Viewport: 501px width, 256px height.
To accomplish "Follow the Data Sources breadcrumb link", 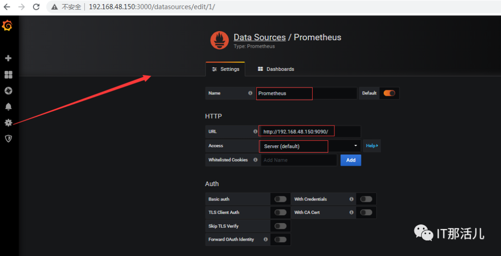I will point(260,37).
